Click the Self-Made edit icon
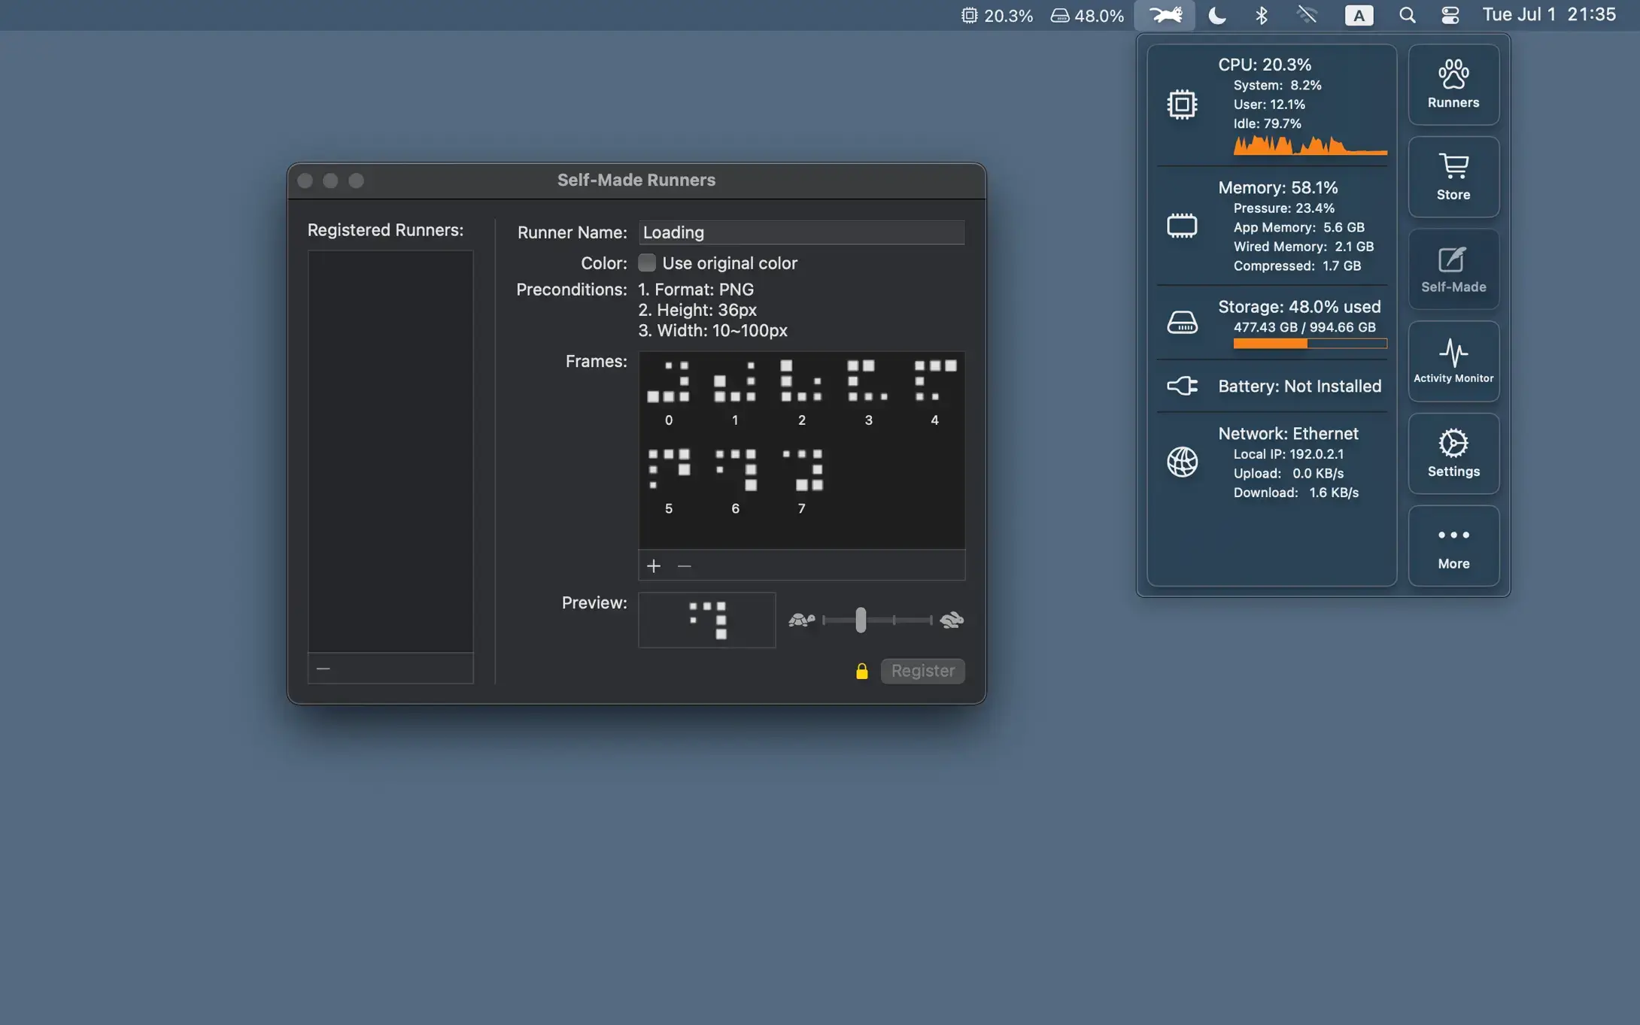 (1453, 269)
